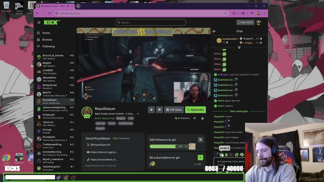
Task: Open the user profile avatar on Kick header
Action: tap(258, 22)
